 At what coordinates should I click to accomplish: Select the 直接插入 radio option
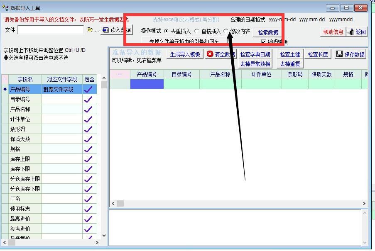click(197, 31)
